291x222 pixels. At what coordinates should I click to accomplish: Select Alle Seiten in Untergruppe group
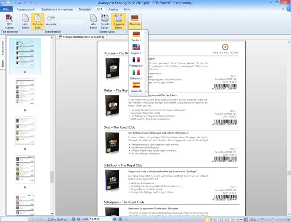93,22
